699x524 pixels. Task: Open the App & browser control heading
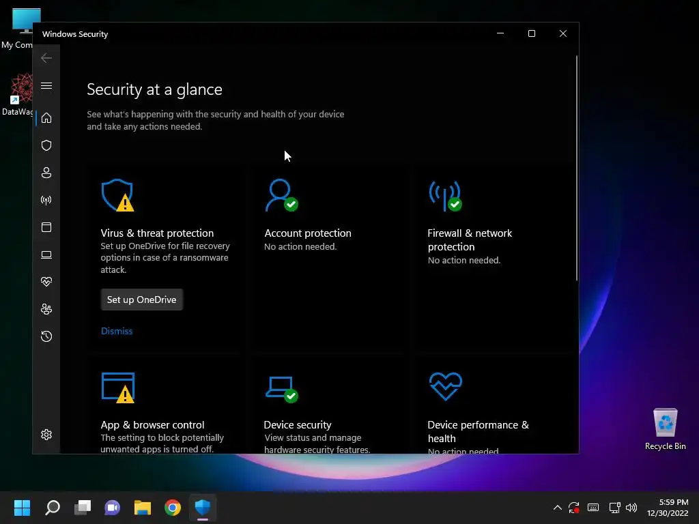click(152, 424)
